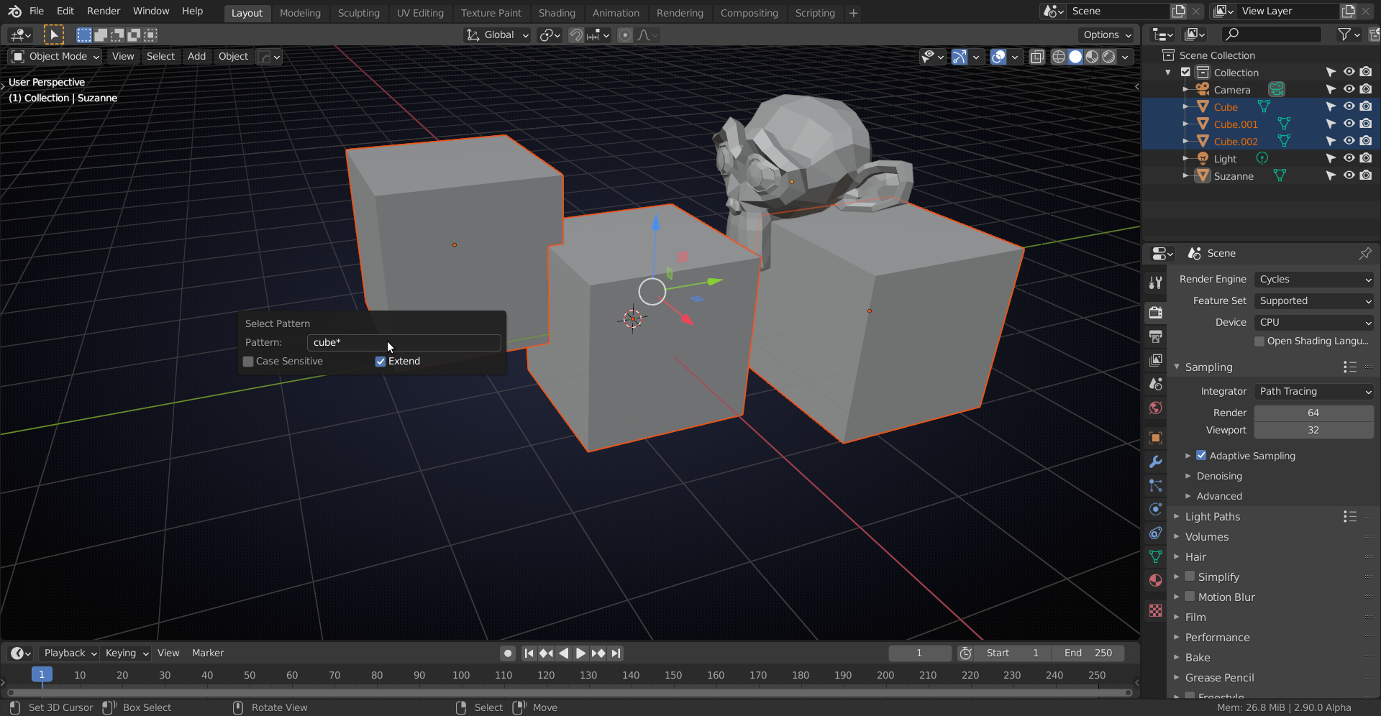Open the Render Engine dropdown
Viewport: 1381px width, 716px height.
pyautogui.click(x=1313, y=279)
